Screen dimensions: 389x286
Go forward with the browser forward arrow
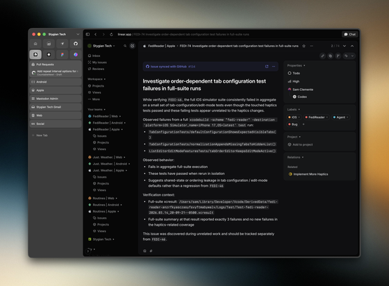(x=104, y=34)
